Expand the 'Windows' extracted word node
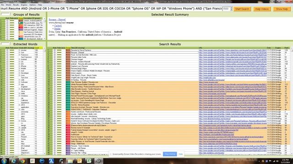The height and width of the screenshot is (164, 293). click(x=19, y=96)
